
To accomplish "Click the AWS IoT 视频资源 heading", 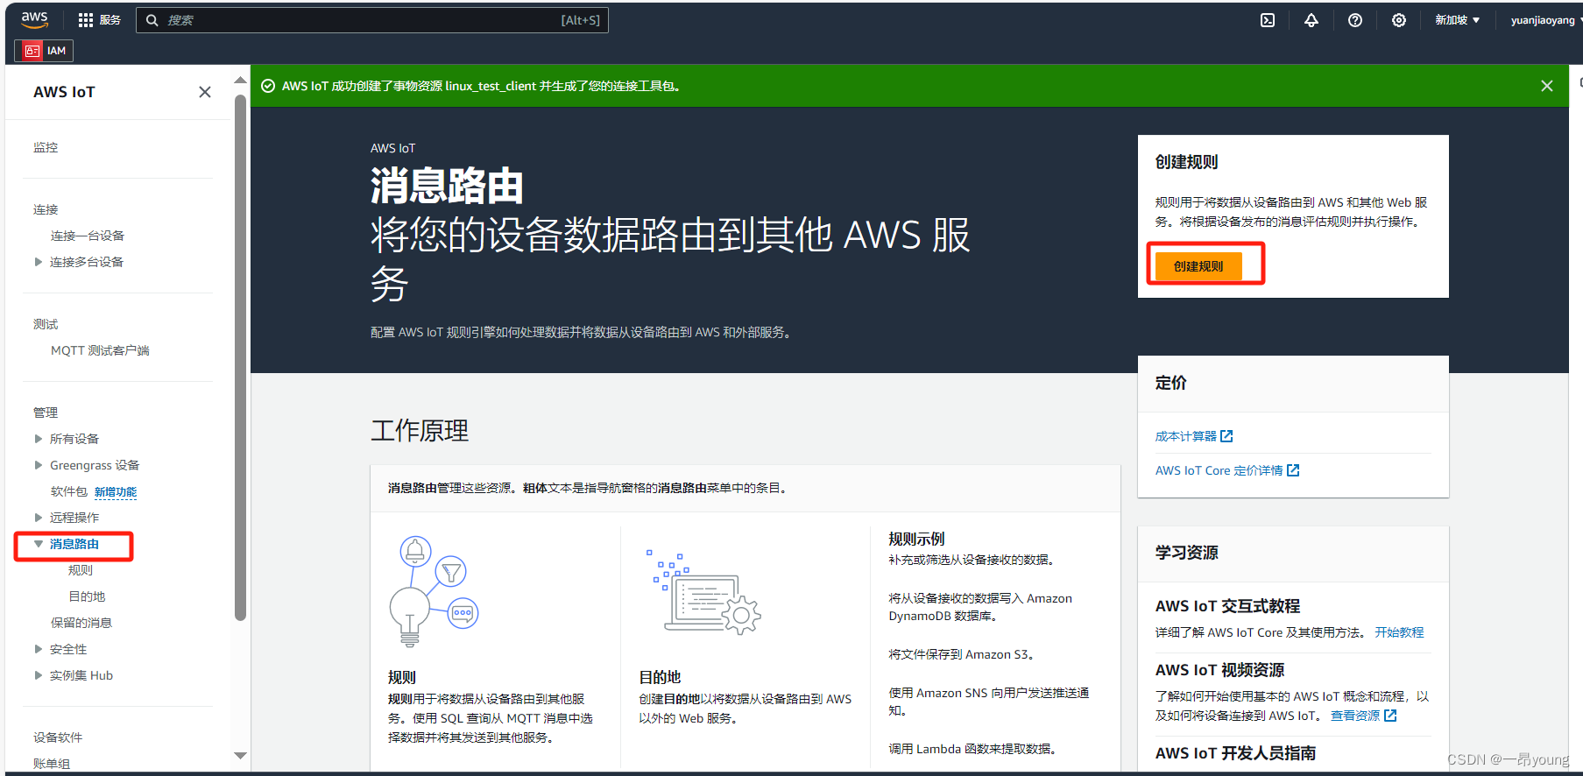I will [1219, 670].
